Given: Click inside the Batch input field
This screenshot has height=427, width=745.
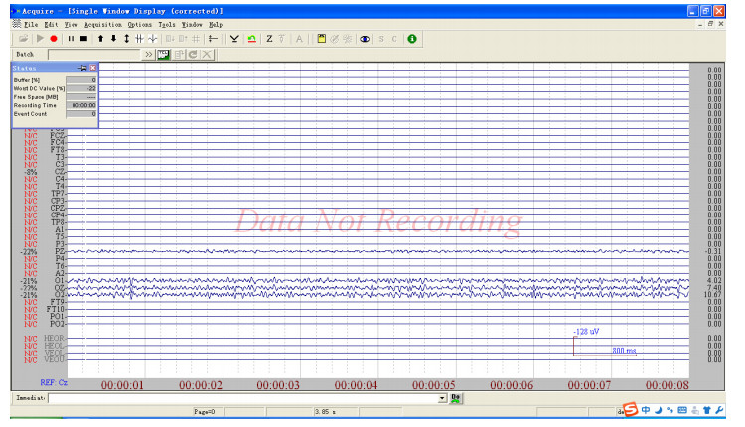Looking at the screenshot, I should [94, 53].
